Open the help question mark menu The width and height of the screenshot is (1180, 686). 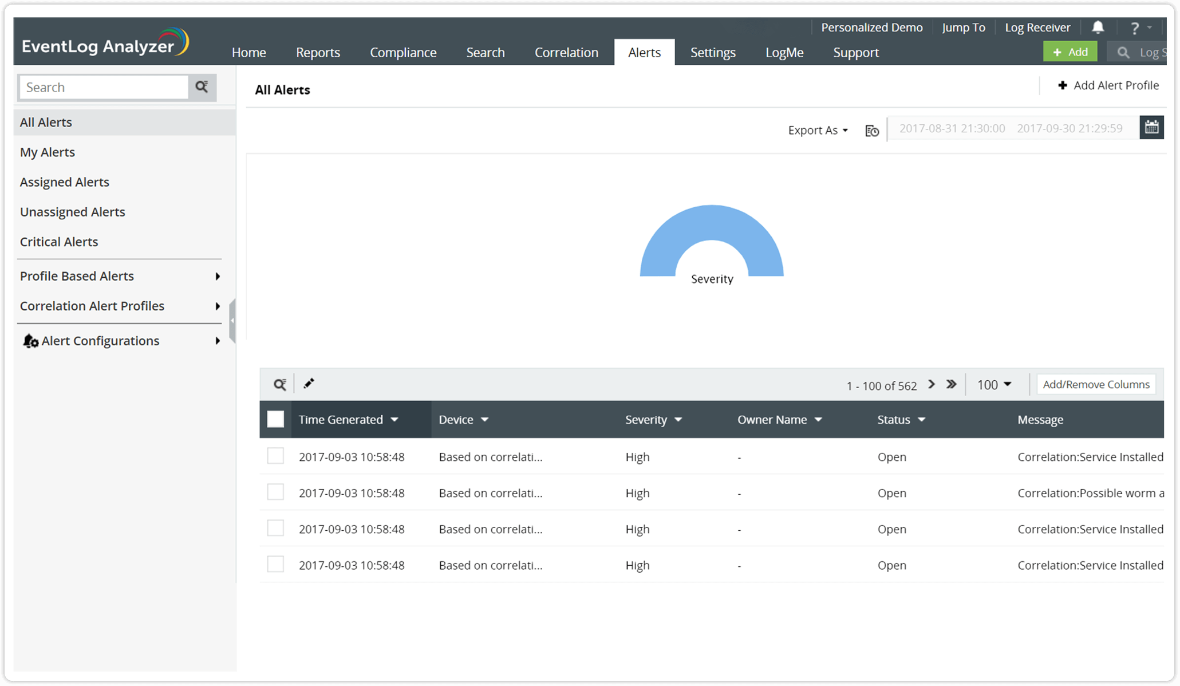coord(1135,28)
